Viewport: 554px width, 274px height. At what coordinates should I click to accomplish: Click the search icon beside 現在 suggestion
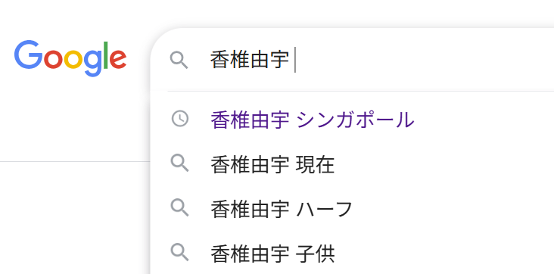coord(180,163)
